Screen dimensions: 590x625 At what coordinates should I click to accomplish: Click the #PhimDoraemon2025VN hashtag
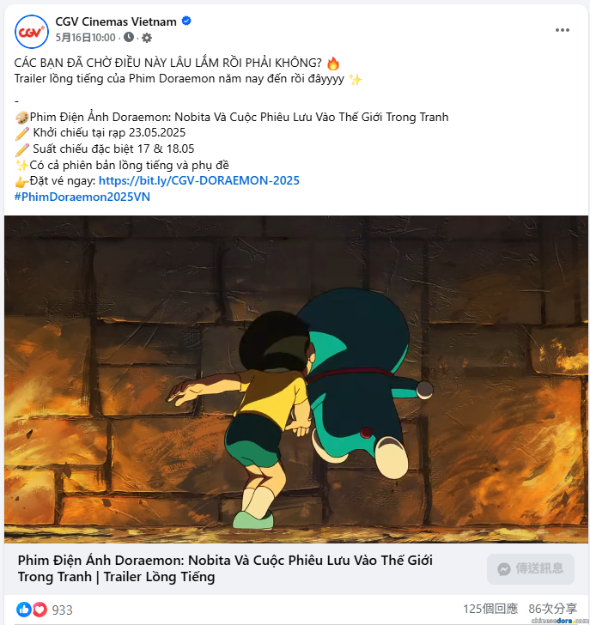(x=82, y=197)
